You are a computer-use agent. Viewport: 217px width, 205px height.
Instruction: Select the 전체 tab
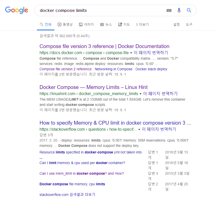point(46,25)
